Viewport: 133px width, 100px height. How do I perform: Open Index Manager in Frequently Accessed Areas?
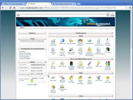click(x=25, y=58)
